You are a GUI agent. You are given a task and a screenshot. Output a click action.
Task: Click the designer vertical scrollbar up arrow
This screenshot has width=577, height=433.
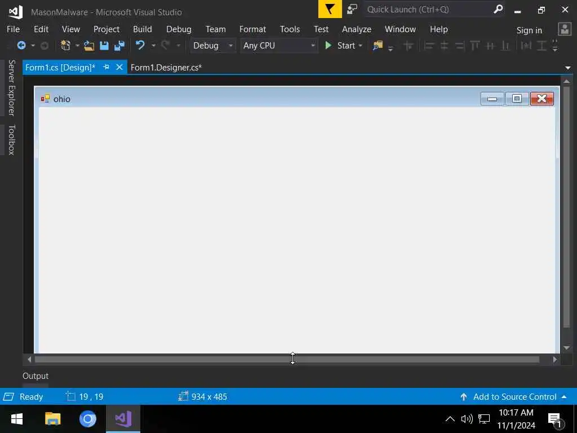pyautogui.click(x=566, y=81)
